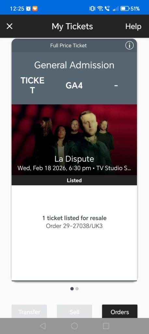The height and width of the screenshot is (334, 149).
Task: Tap the ticket info circle icon
Action: click(129, 45)
